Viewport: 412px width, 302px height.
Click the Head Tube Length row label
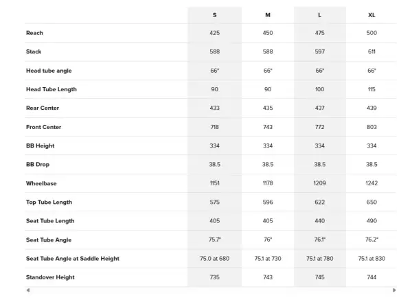point(51,89)
